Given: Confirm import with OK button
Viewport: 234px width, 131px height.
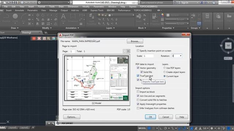Looking at the screenshot, I should tap(150, 117).
